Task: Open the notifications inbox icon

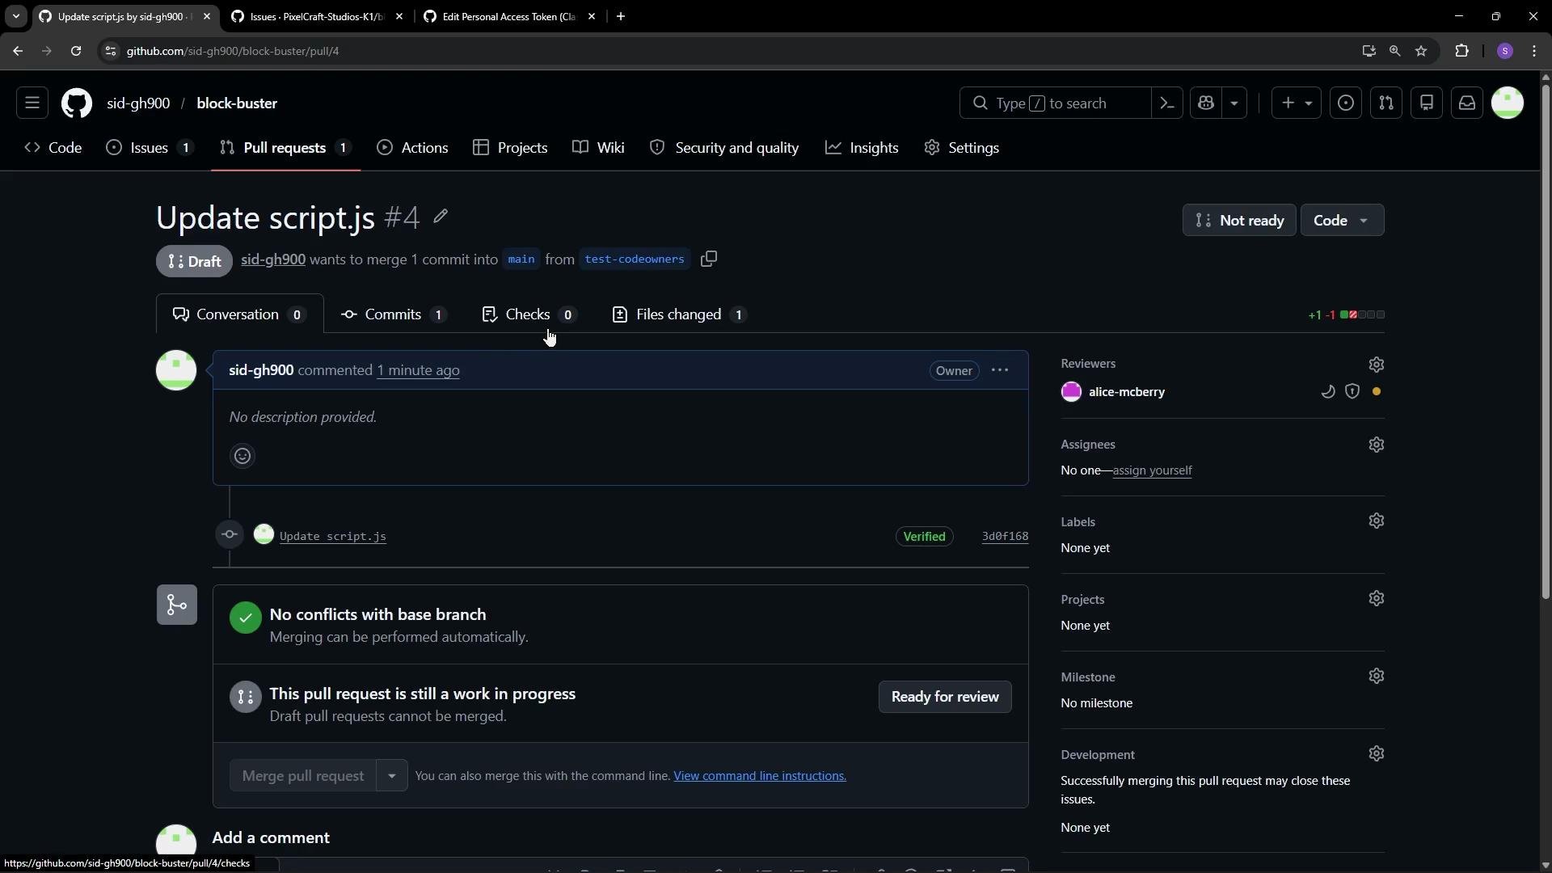Action: pos(1467,103)
